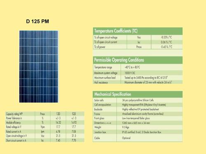Select the "Cell encapsulation" label

click(x=103, y=105)
